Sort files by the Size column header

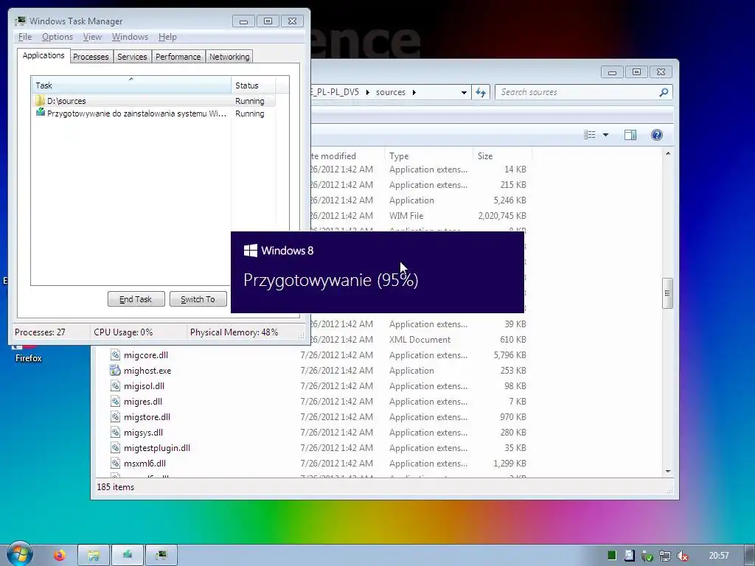click(502, 156)
